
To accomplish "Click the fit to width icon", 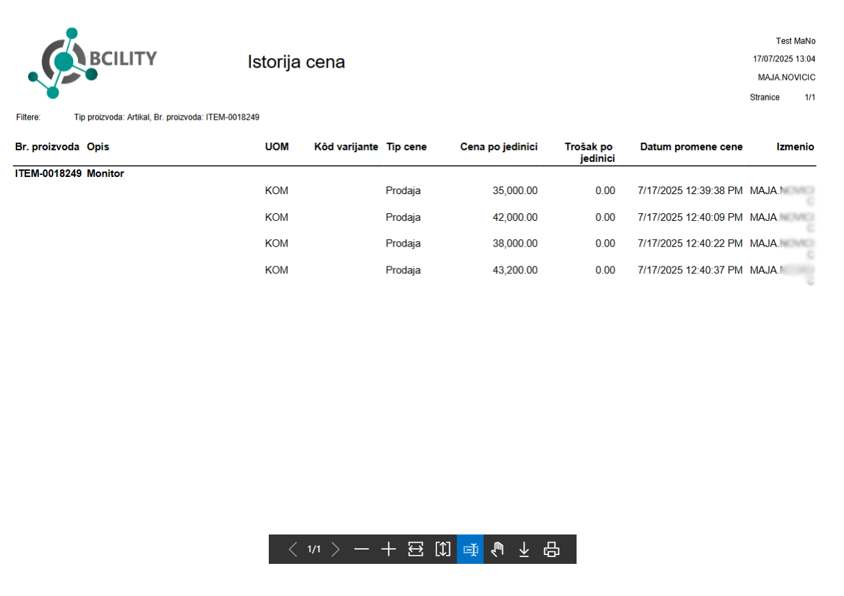I will pyautogui.click(x=416, y=550).
